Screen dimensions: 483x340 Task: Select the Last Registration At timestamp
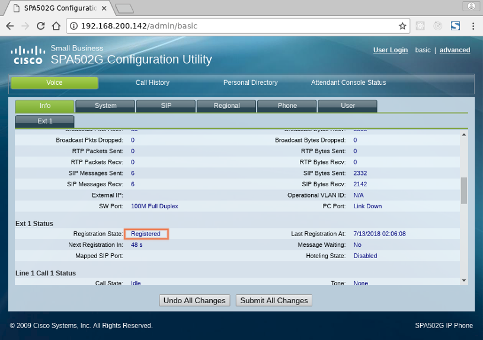[x=379, y=234]
